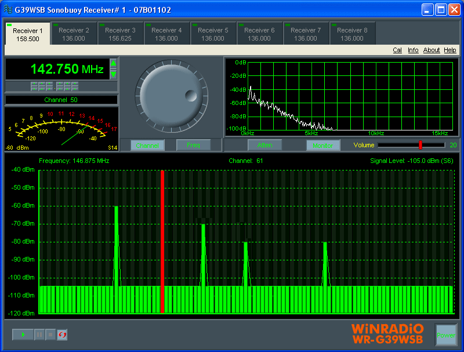Click the sonobuoy icon in the title bar
The image size is (464, 352).
[8, 9]
